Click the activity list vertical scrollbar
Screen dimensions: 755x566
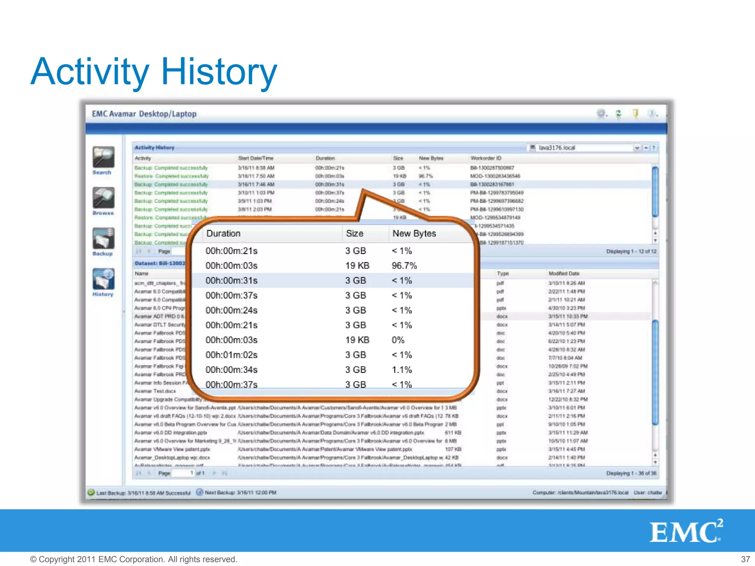[655, 192]
